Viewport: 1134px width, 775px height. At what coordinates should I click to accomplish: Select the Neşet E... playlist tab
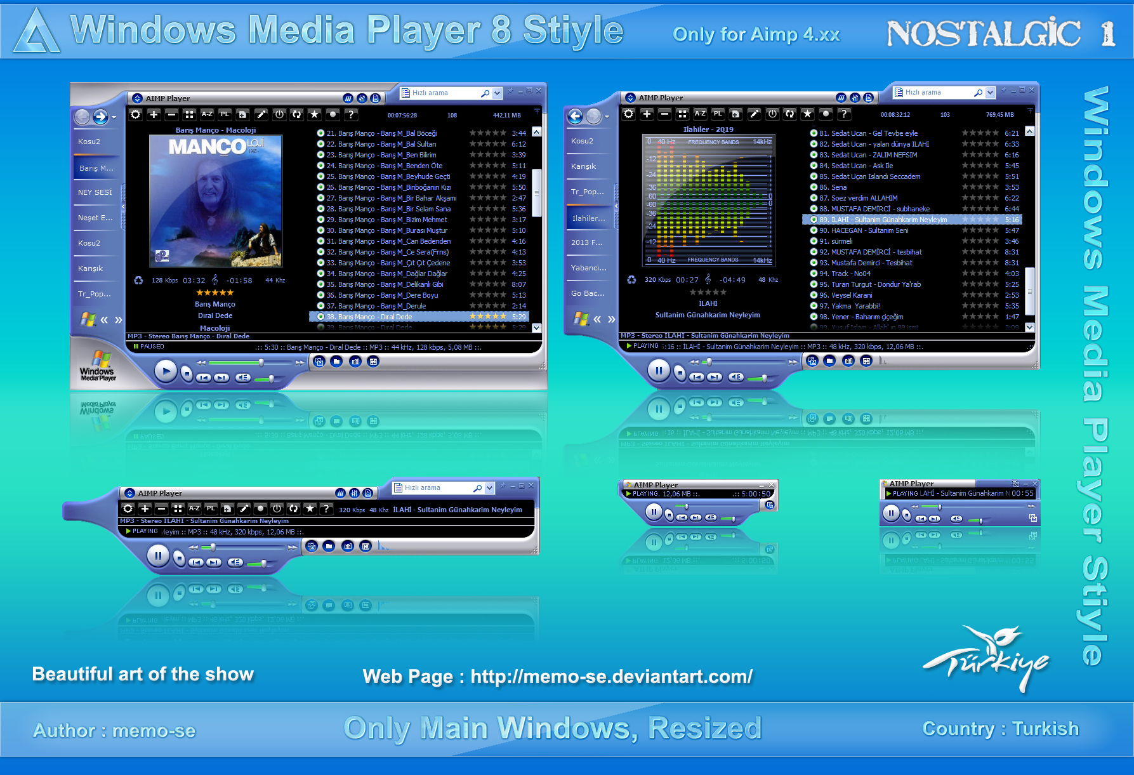[95, 218]
